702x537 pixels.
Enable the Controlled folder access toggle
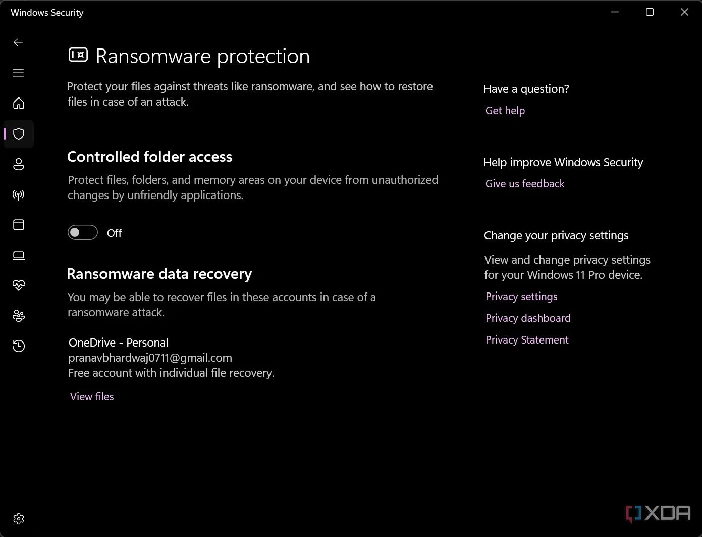(83, 232)
